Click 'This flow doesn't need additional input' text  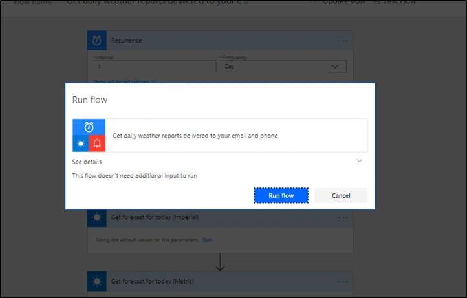click(135, 176)
